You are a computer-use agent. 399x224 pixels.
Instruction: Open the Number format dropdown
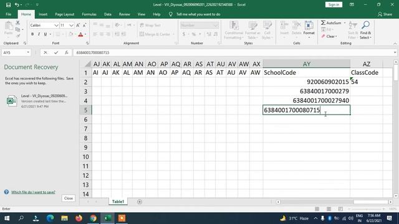pos(216,25)
